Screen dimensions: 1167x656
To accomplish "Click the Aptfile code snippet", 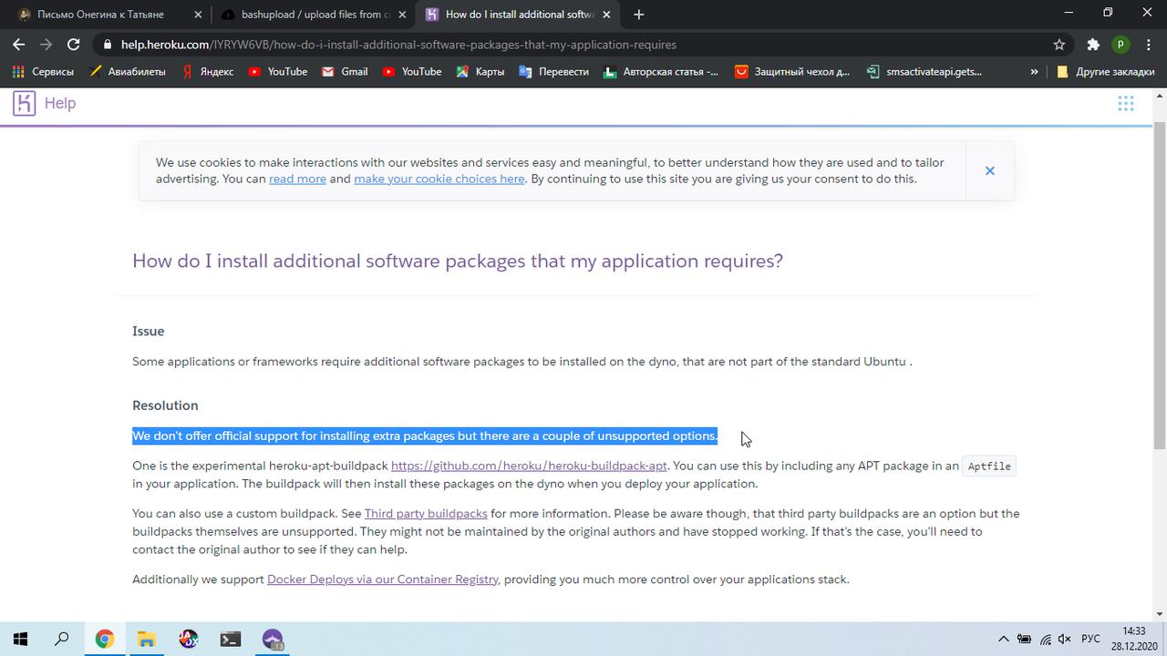I will [989, 466].
